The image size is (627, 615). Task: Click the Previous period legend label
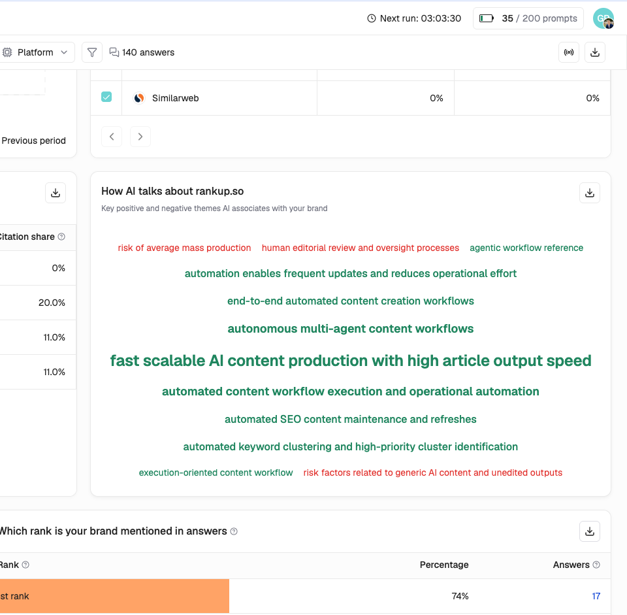coord(33,141)
